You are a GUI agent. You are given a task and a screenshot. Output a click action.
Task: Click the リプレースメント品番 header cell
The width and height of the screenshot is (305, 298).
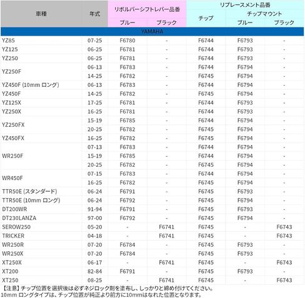point(245,5)
